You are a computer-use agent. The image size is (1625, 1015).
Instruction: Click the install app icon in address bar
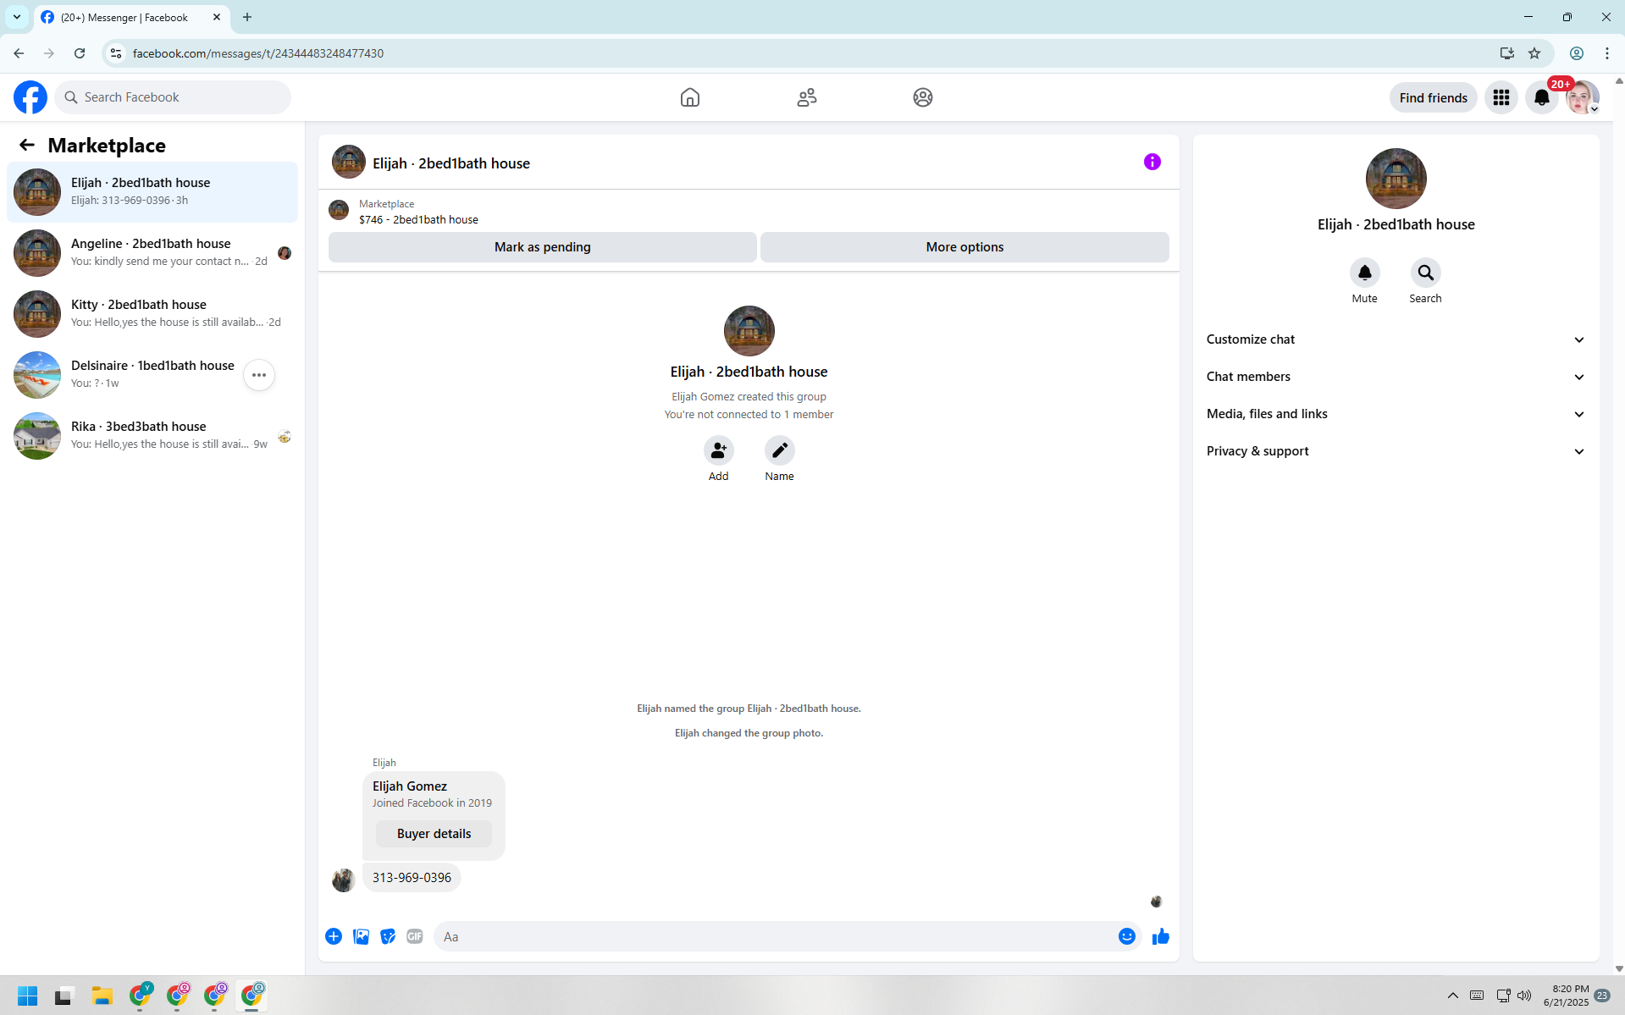click(x=1506, y=53)
